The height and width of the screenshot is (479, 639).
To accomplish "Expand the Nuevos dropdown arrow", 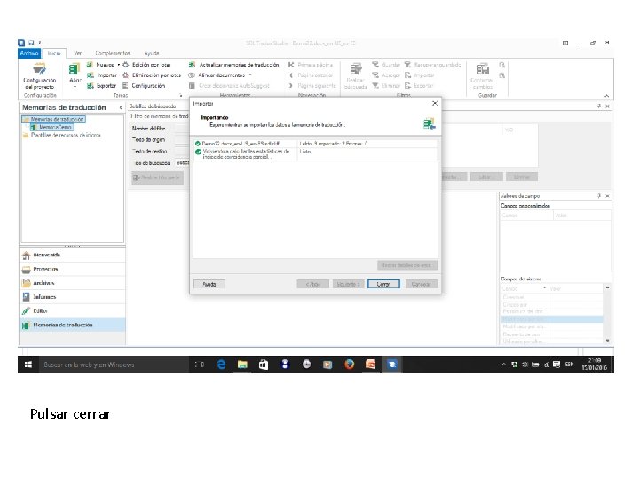I will tap(119, 65).
